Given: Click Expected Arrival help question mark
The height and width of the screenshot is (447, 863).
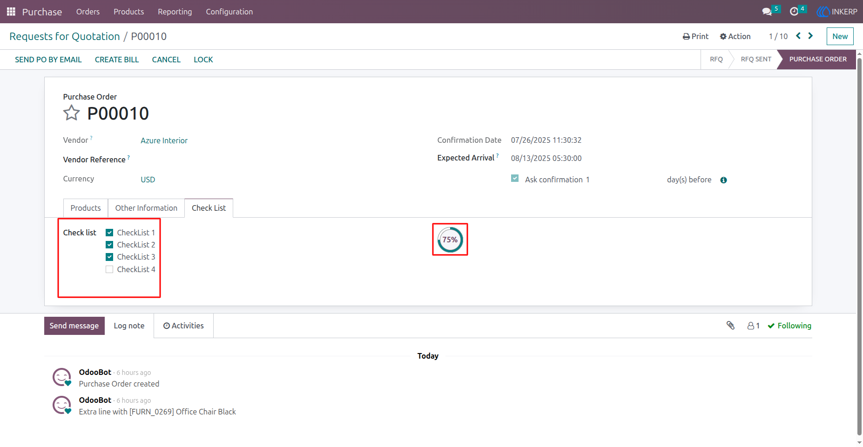Looking at the screenshot, I should (497, 156).
